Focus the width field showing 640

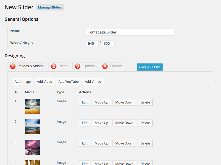[92, 43]
